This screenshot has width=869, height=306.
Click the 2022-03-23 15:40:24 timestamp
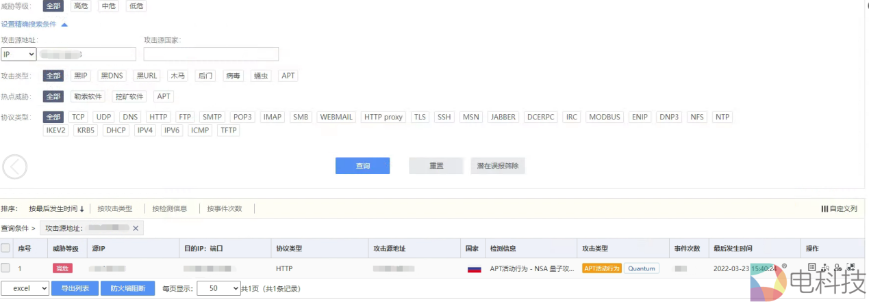point(745,268)
